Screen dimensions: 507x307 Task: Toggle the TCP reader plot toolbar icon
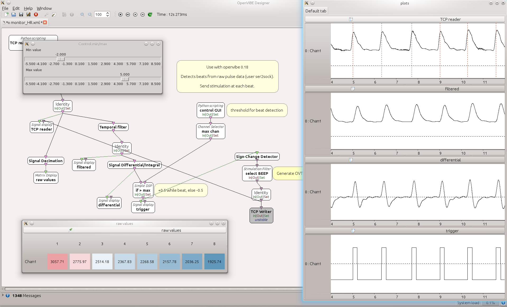point(351,19)
